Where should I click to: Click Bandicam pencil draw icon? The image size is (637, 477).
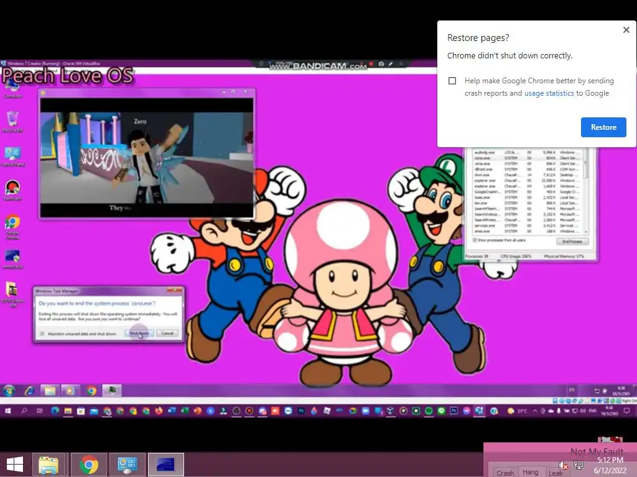[391, 64]
